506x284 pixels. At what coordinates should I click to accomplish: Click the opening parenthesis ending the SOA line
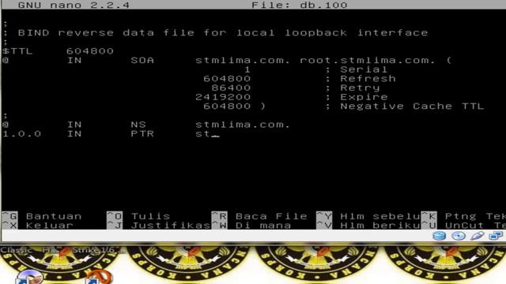coord(449,60)
